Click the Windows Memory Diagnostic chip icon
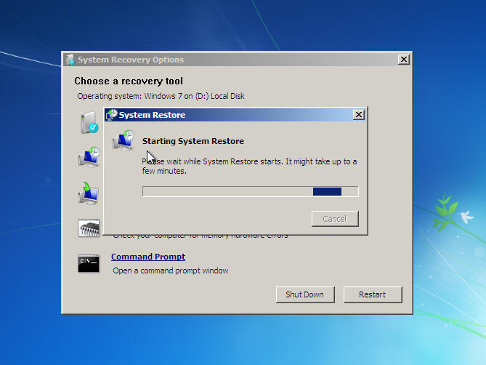 88,228
